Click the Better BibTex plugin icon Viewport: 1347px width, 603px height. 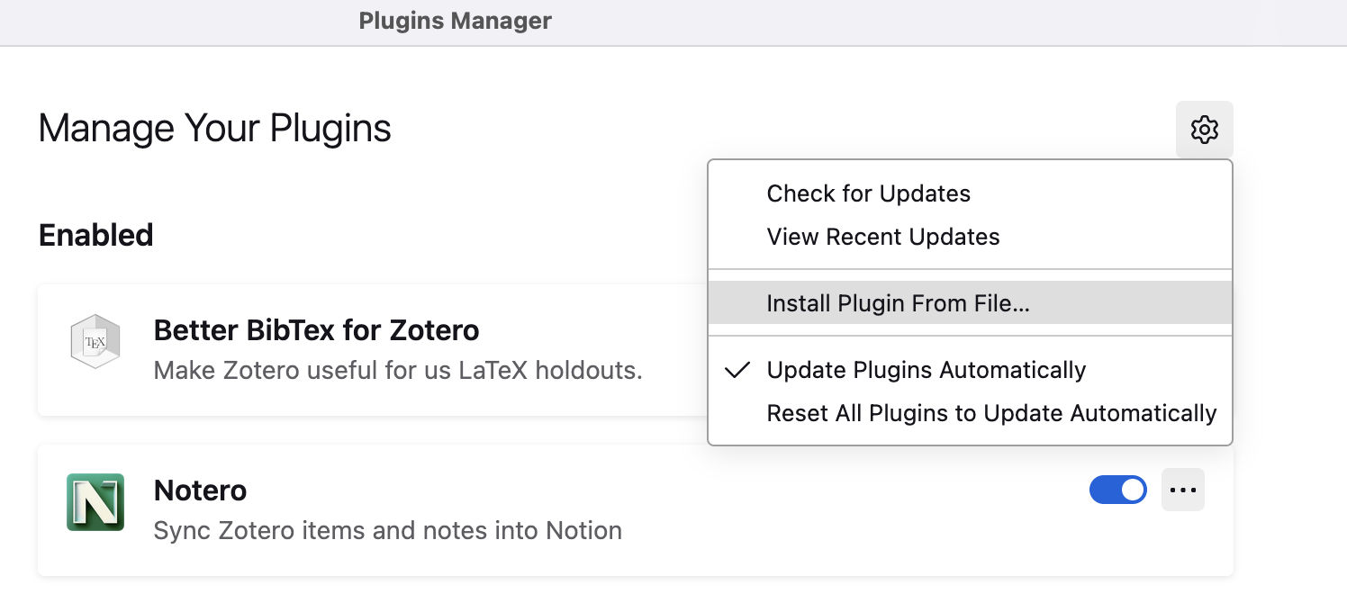click(x=95, y=341)
